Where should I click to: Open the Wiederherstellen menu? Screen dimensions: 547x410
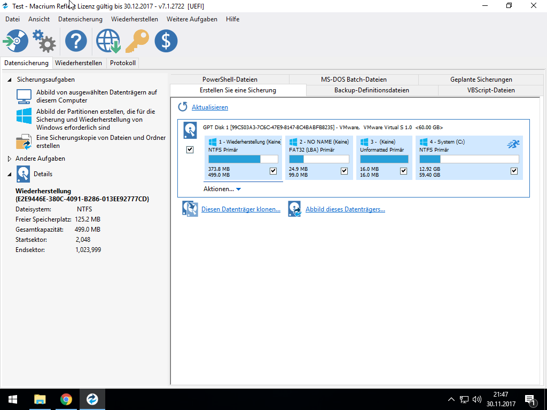(x=134, y=19)
